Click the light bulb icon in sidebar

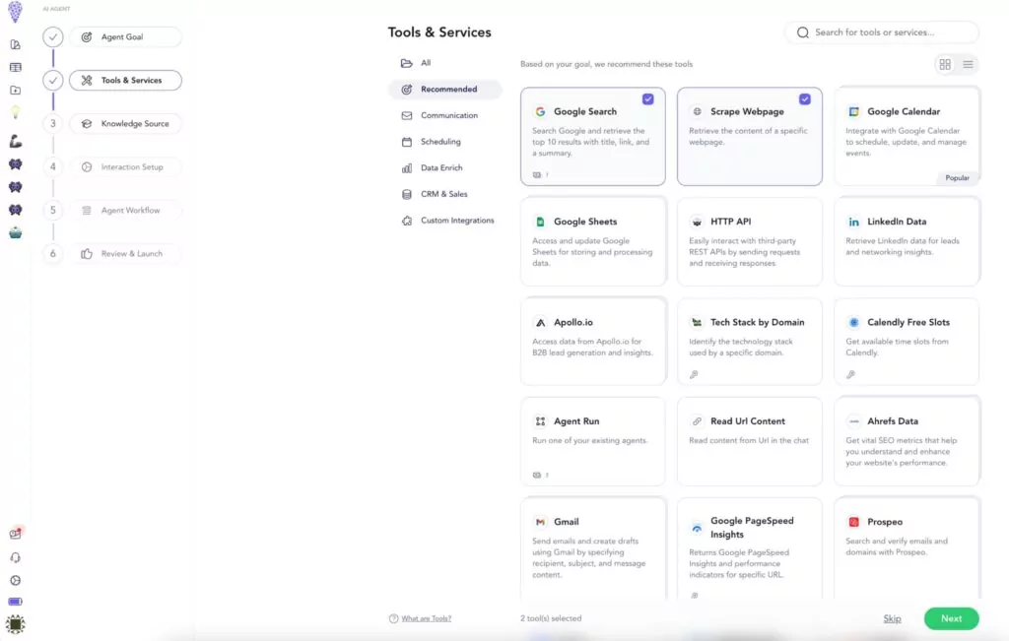click(16, 112)
